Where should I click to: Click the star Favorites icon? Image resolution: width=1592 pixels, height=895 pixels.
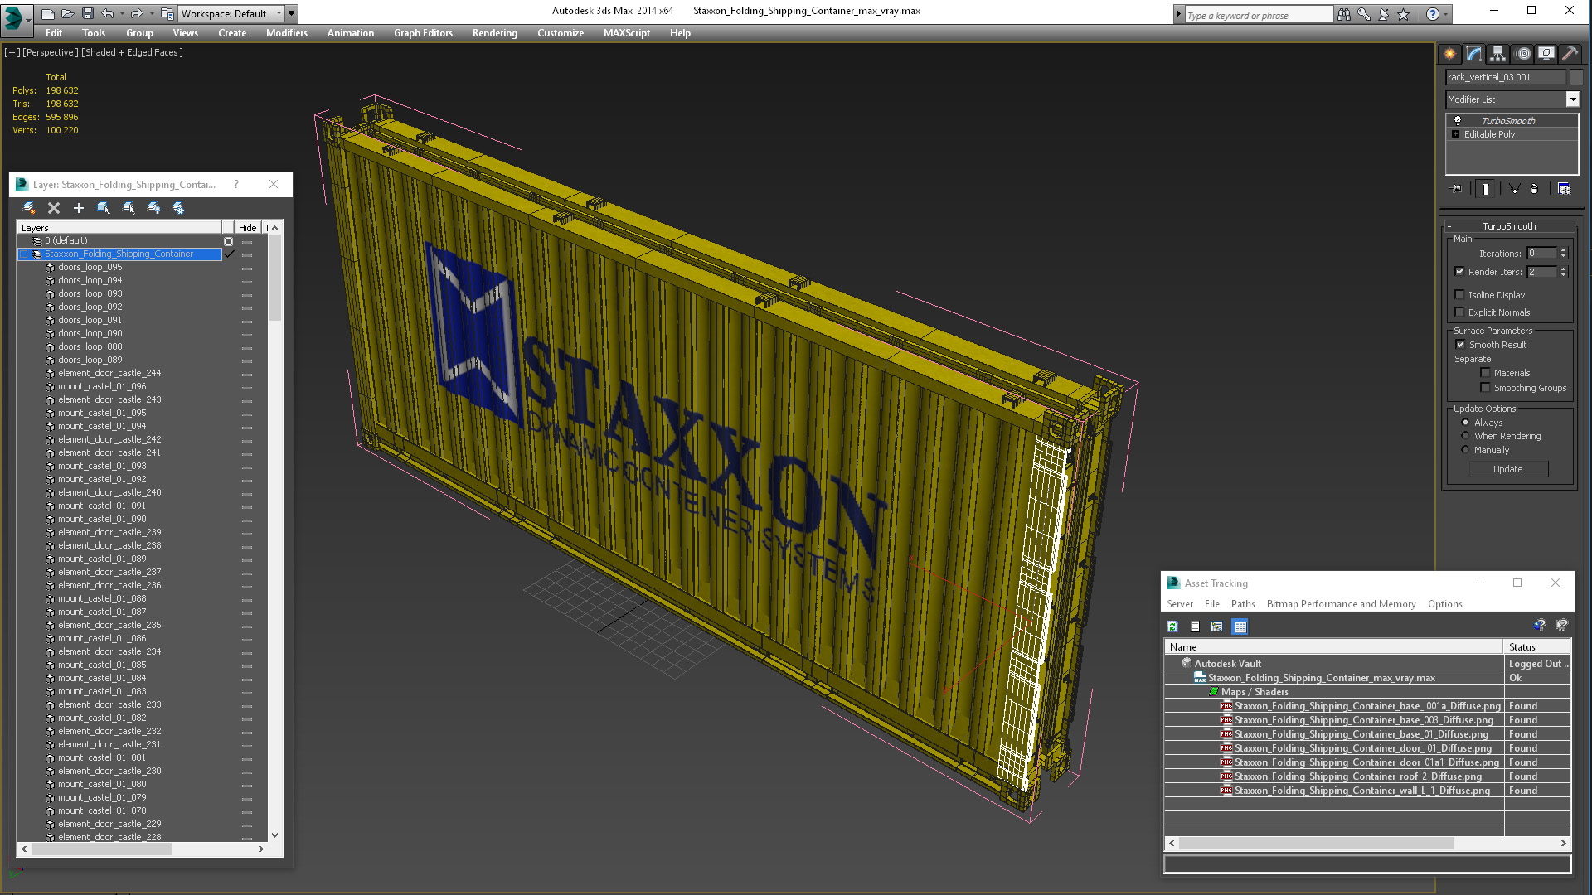[1403, 14]
